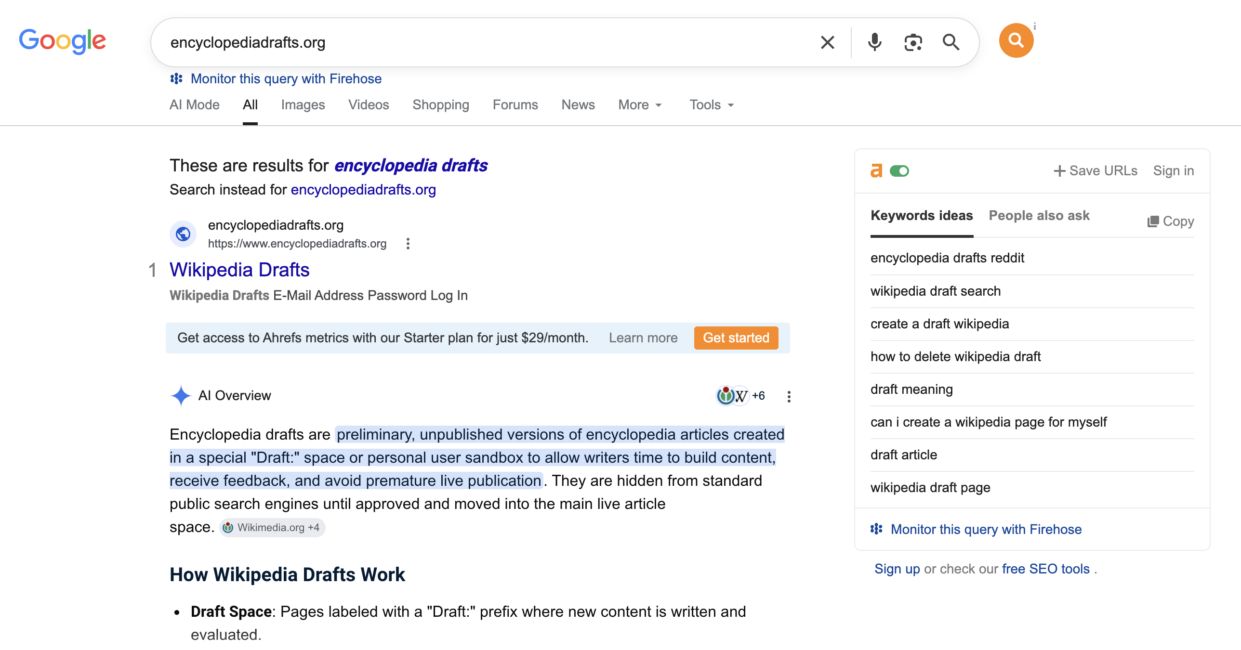Select keyword 'how to delete wikipedia draft'

[955, 357]
